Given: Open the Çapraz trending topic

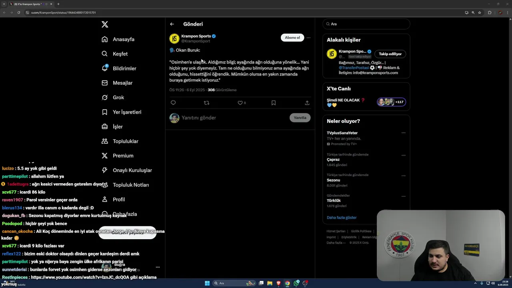Looking at the screenshot, I should (x=333, y=160).
